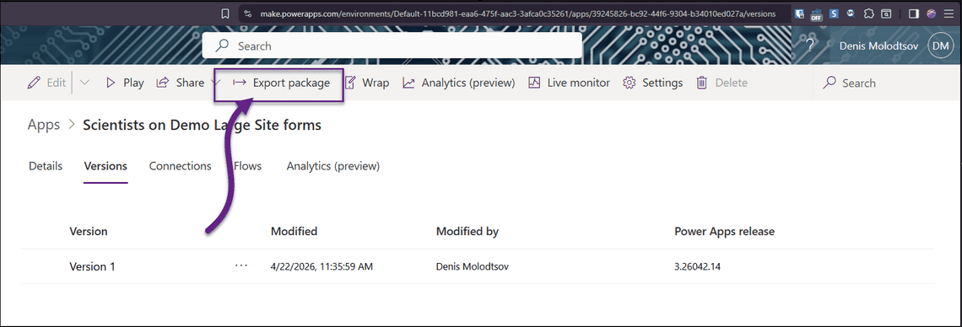Viewport: 962px width, 327px height.
Task: Open the extension showing the OFF badge
Action: [x=817, y=14]
